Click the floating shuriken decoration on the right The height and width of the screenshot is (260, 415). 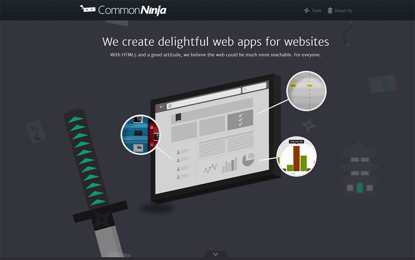point(309,125)
